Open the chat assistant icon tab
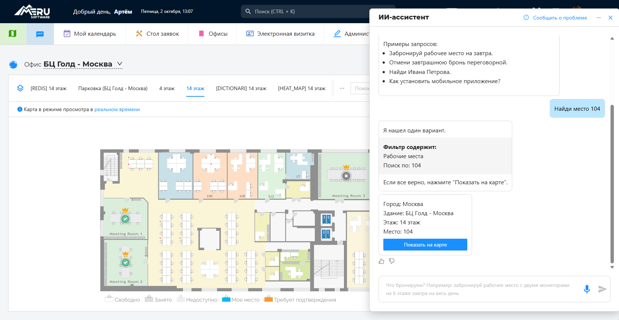 coord(40,34)
